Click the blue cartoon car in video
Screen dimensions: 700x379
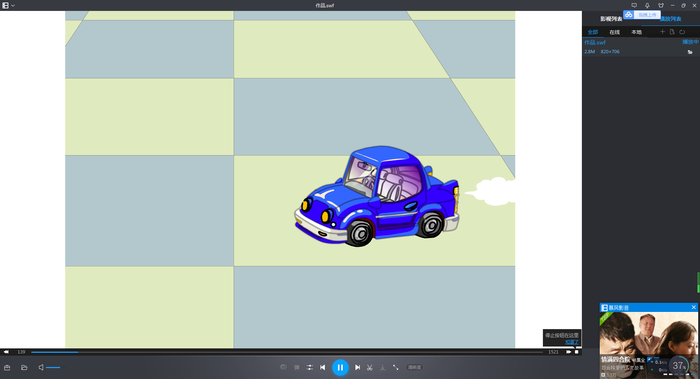point(377,197)
